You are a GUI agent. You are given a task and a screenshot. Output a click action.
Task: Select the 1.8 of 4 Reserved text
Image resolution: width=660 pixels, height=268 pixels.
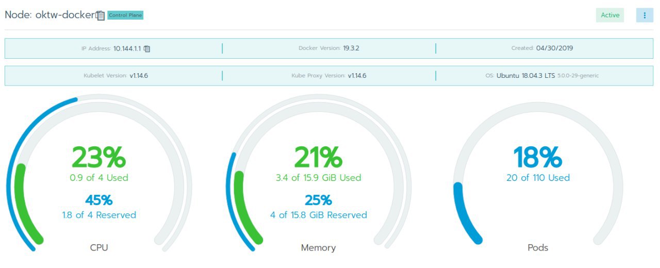(99, 215)
